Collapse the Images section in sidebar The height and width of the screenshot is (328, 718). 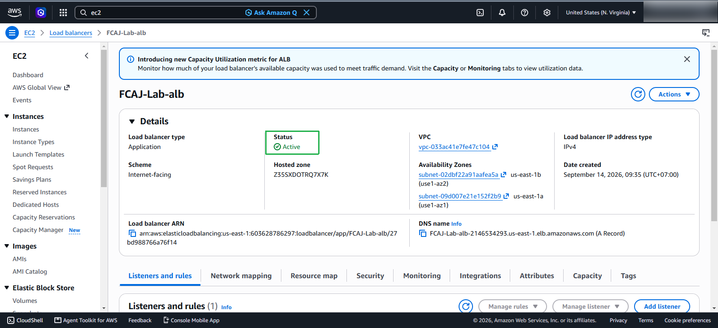tap(7, 246)
